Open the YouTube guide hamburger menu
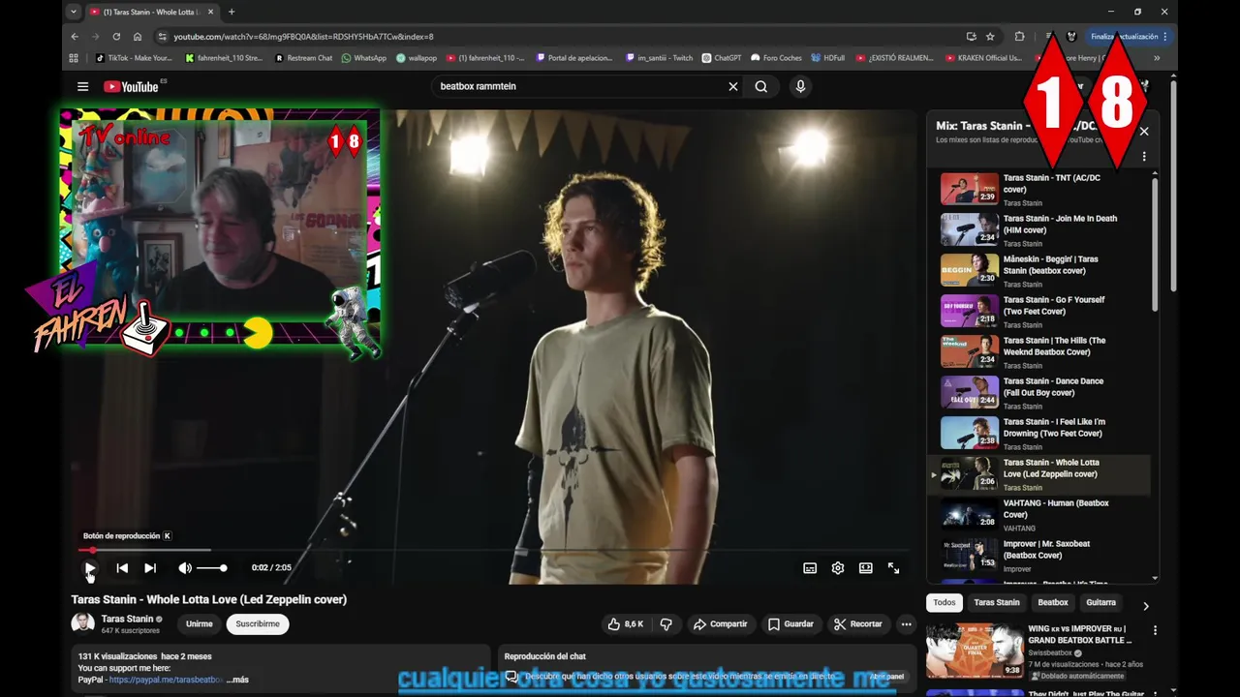Screen dimensions: 1240x697 [82, 86]
